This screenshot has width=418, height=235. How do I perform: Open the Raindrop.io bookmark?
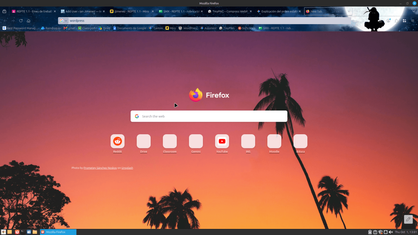(x=51, y=28)
